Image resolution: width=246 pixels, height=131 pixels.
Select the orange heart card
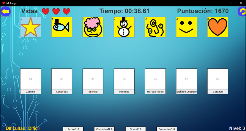pyautogui.click(x=218, y=27)
